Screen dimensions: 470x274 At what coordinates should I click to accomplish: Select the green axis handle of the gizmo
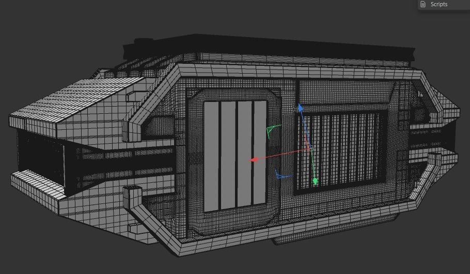coord(315,181)
